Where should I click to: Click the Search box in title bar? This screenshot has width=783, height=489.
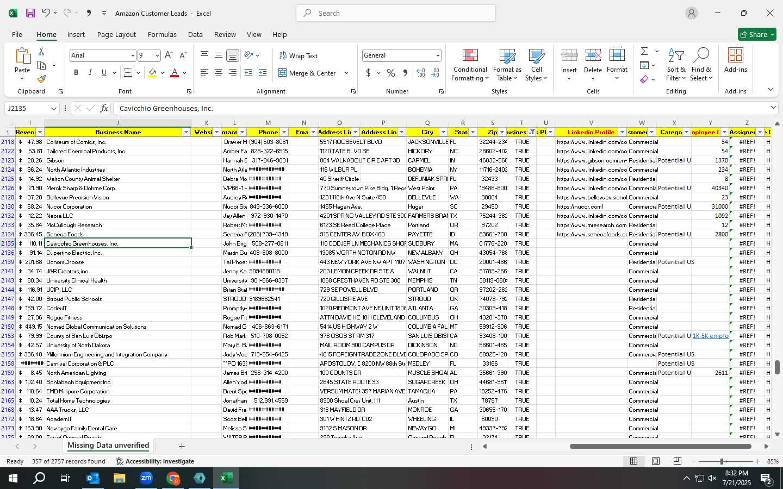click(396, 13)
